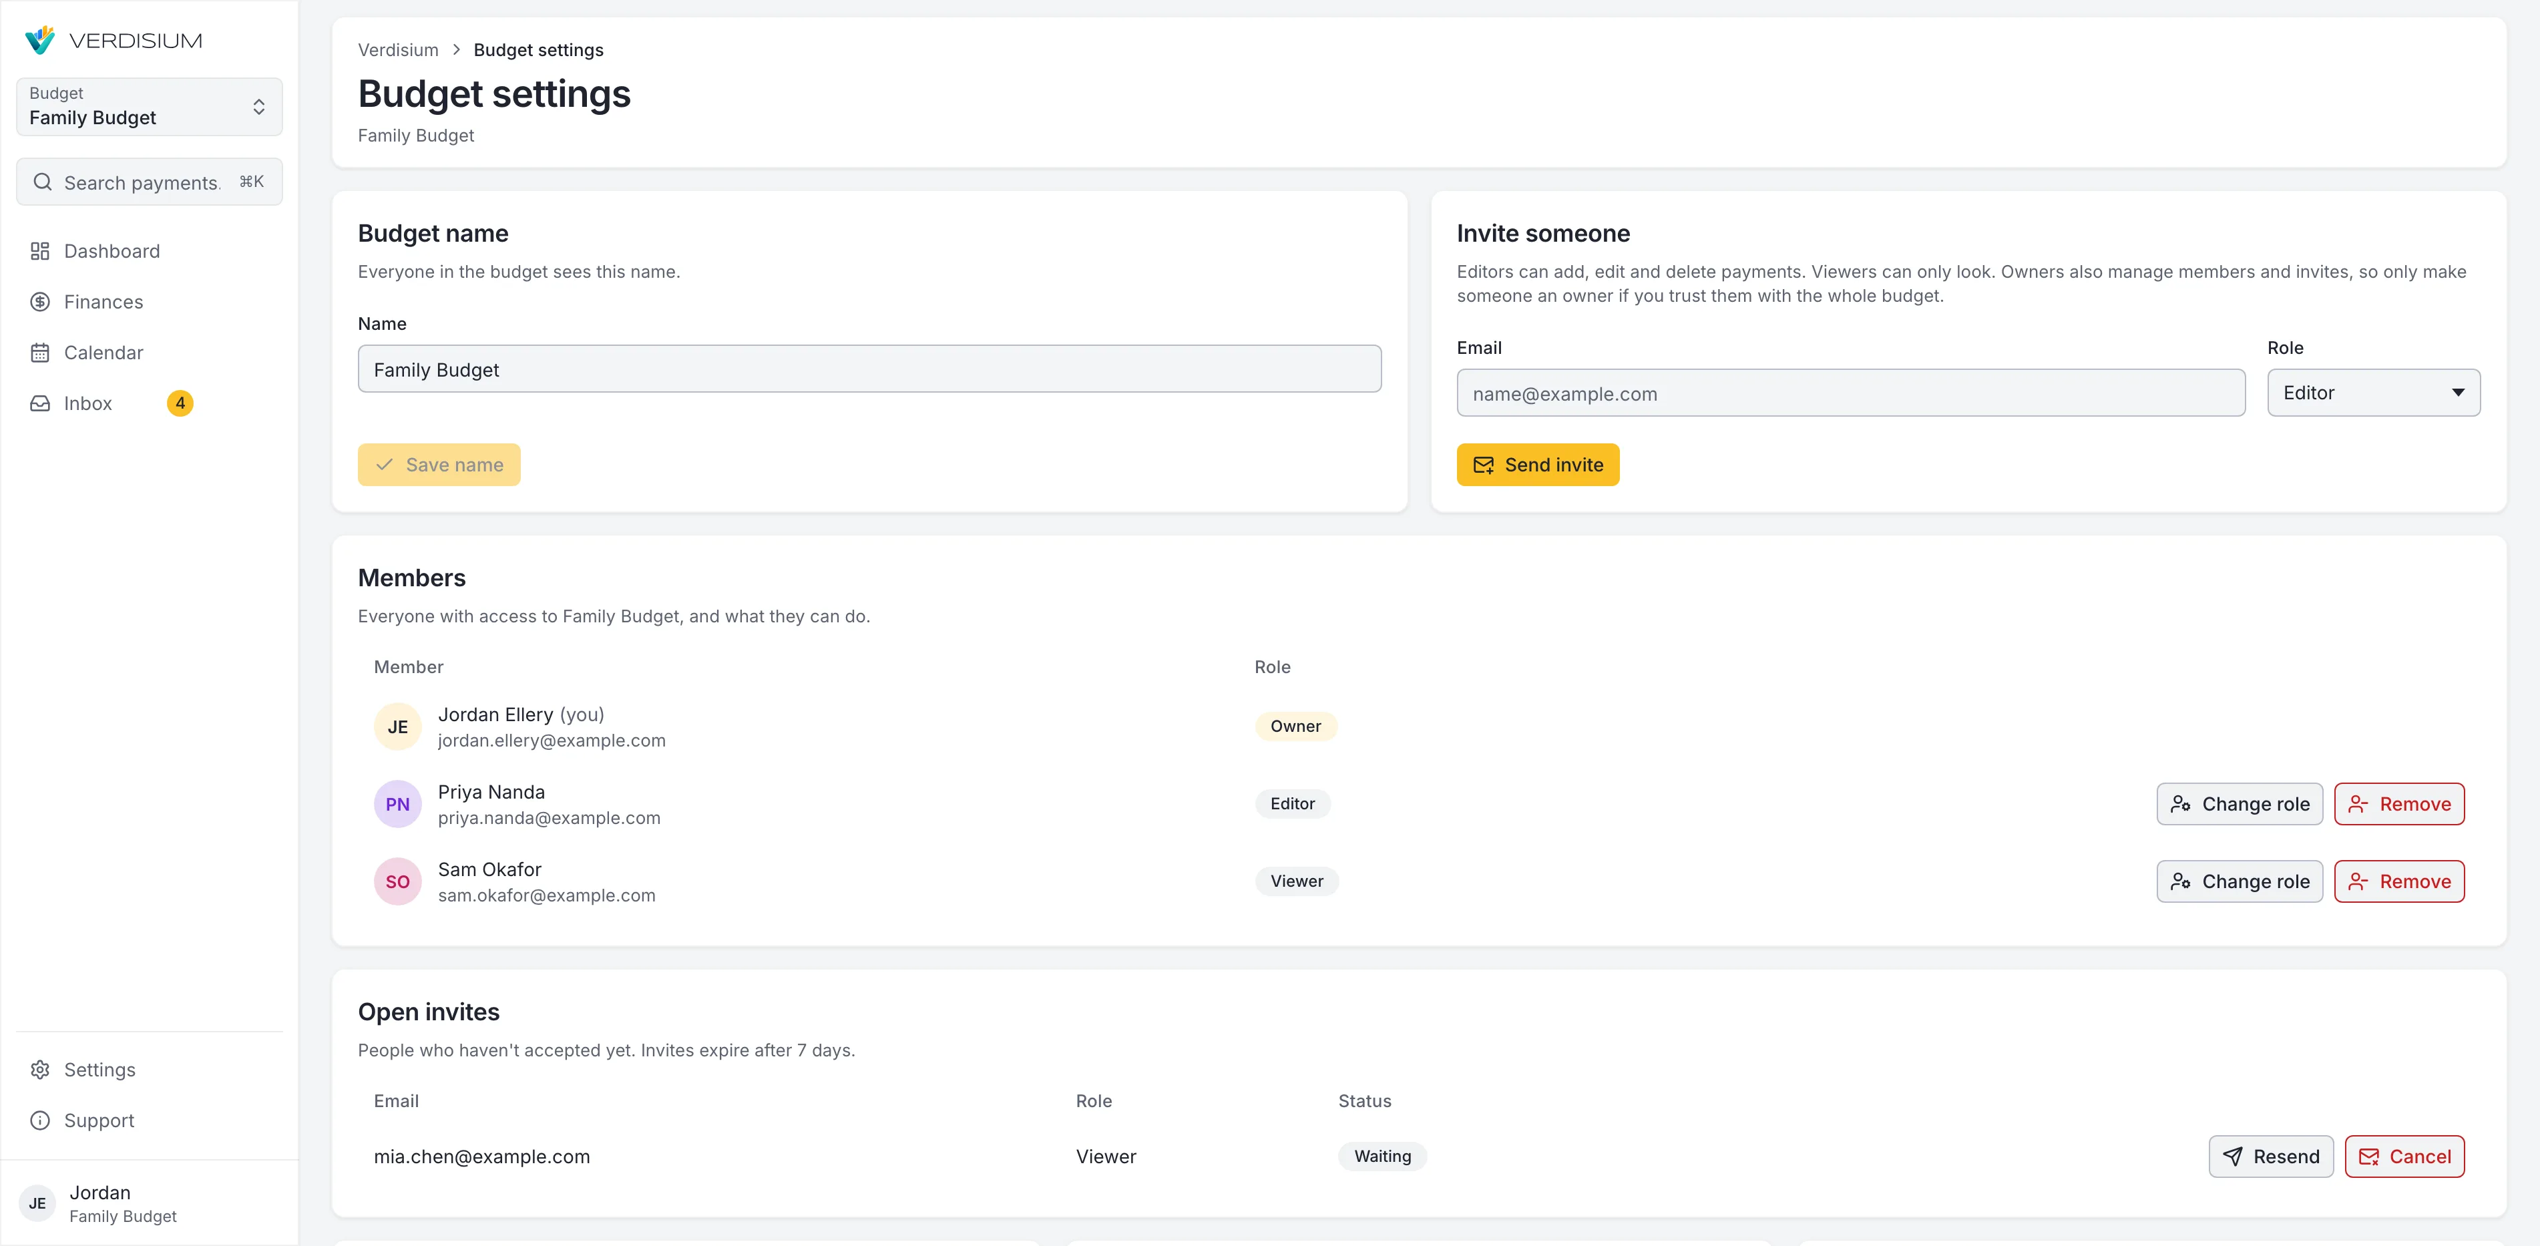Click the paper plane icon on Resend
The image size is (2540, 1246).
coord(2234,1157)
